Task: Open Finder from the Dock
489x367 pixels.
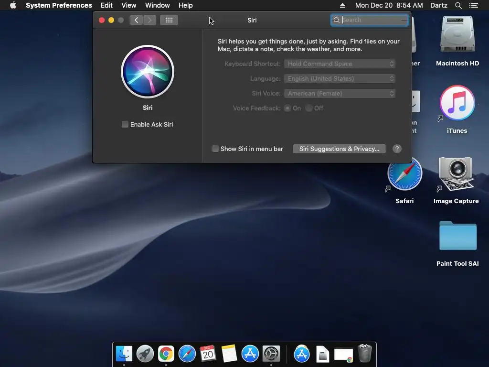Action: (x=124, y=354)
